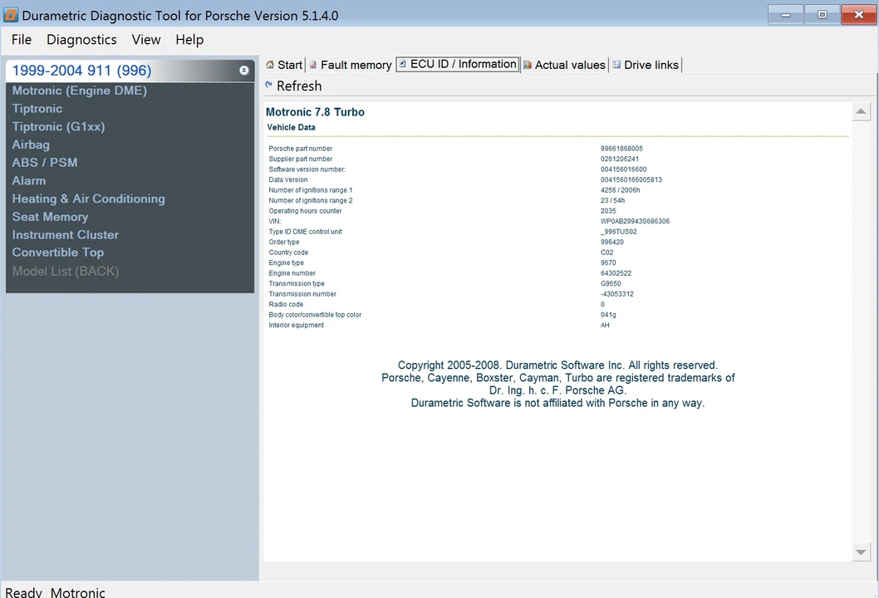The height and width of the screenshot is (598, 879).
Task: Open the View menu
Action: 146,40
